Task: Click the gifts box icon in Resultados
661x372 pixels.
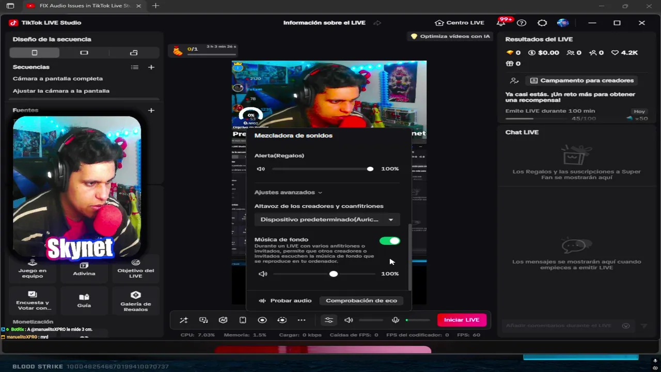Action: click(510, 64)
